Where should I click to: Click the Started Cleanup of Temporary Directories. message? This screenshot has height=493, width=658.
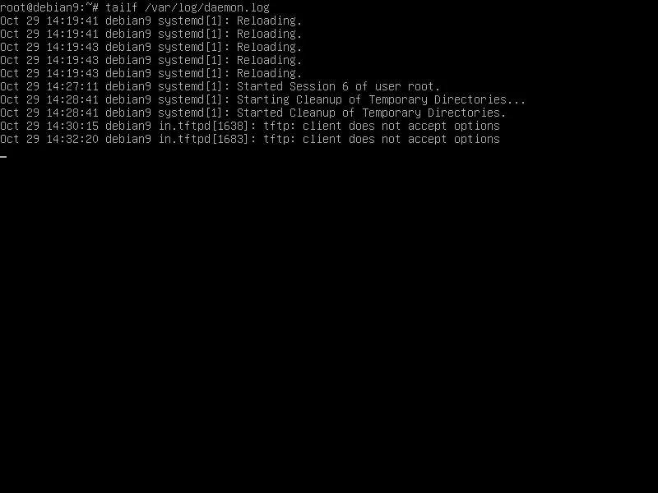[x=372, y=113]
